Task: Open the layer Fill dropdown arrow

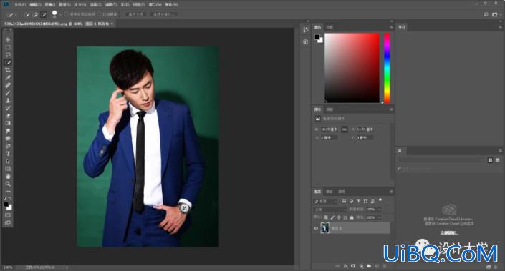Action: 379,217
